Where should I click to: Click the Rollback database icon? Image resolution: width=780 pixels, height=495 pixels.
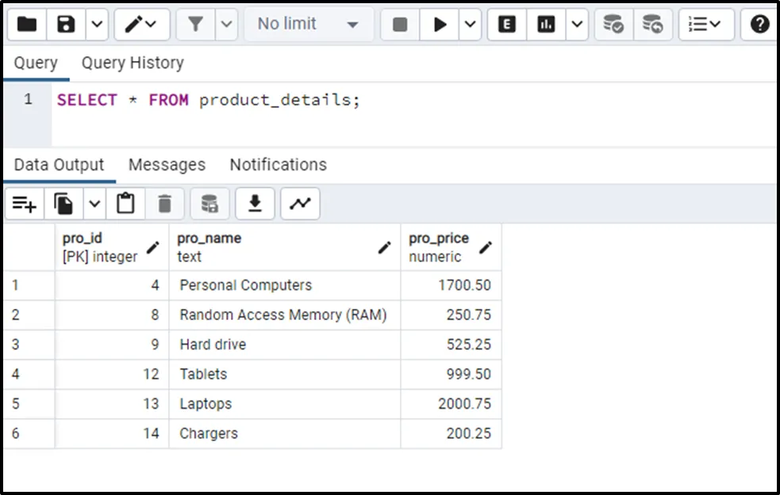(652, 25)
